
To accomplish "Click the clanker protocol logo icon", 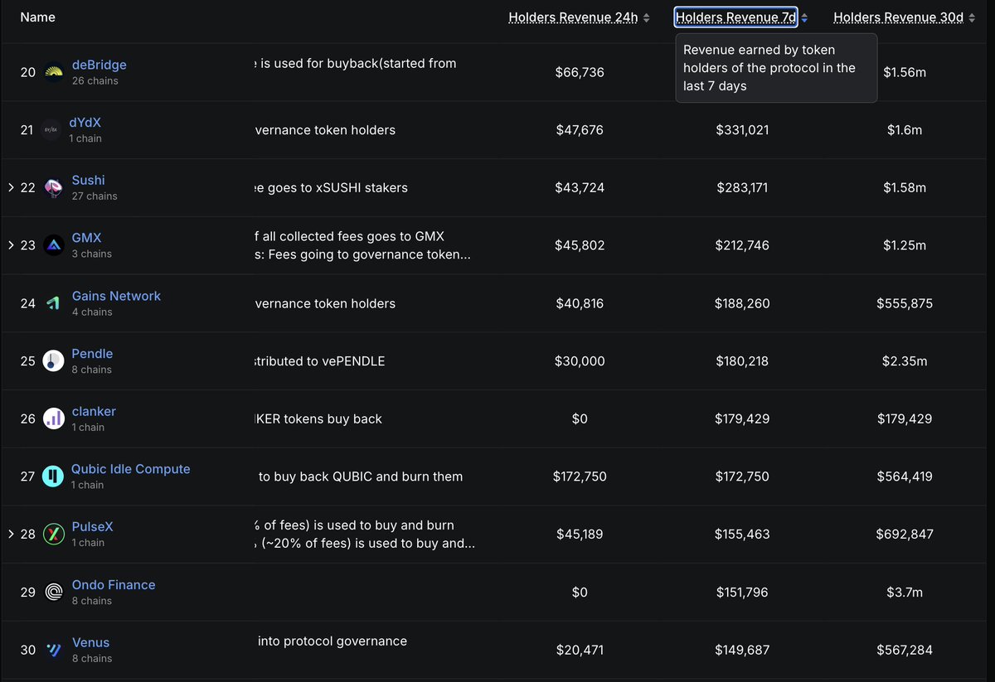I will click(x=54, y=418).
